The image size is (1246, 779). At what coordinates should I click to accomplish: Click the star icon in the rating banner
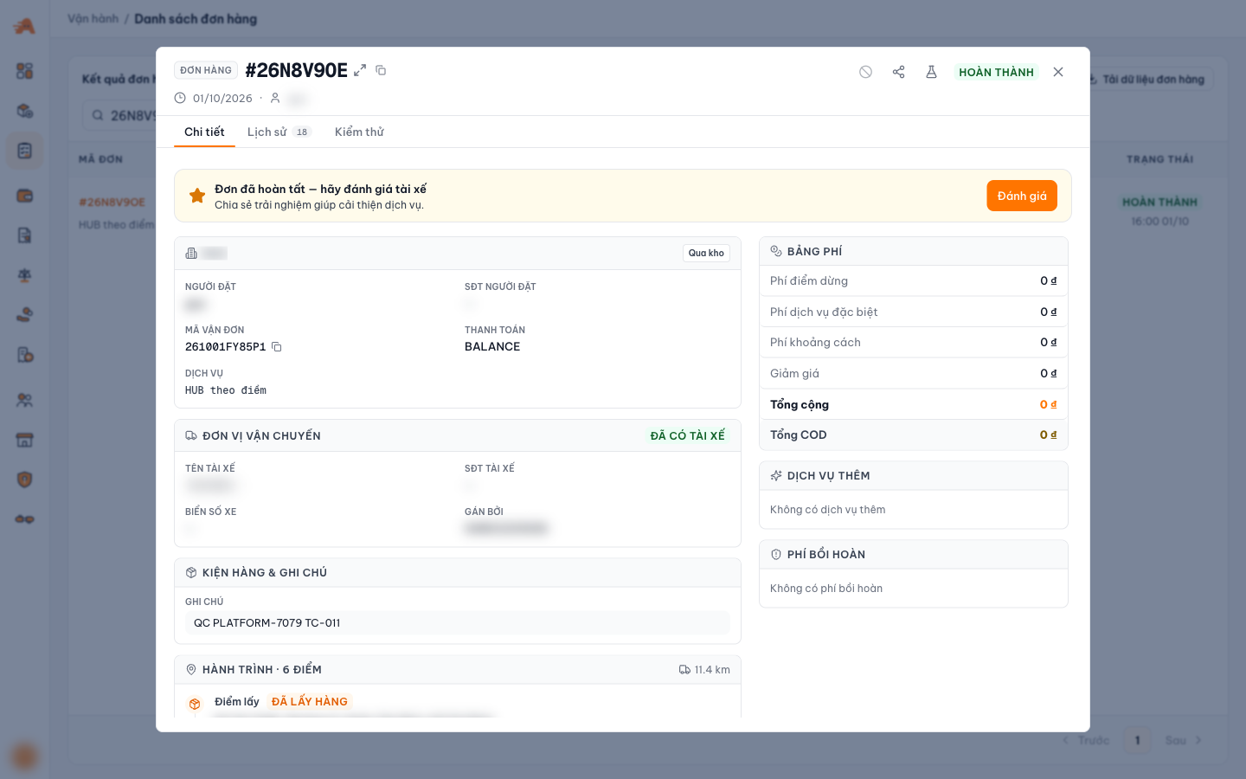[x=197, y=196]
